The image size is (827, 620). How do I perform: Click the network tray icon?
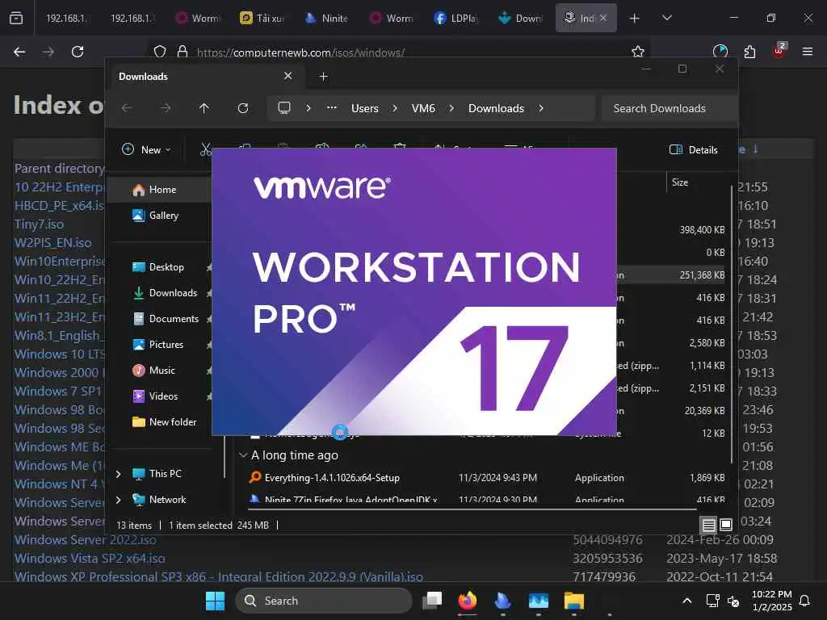[x=712, y=601]
